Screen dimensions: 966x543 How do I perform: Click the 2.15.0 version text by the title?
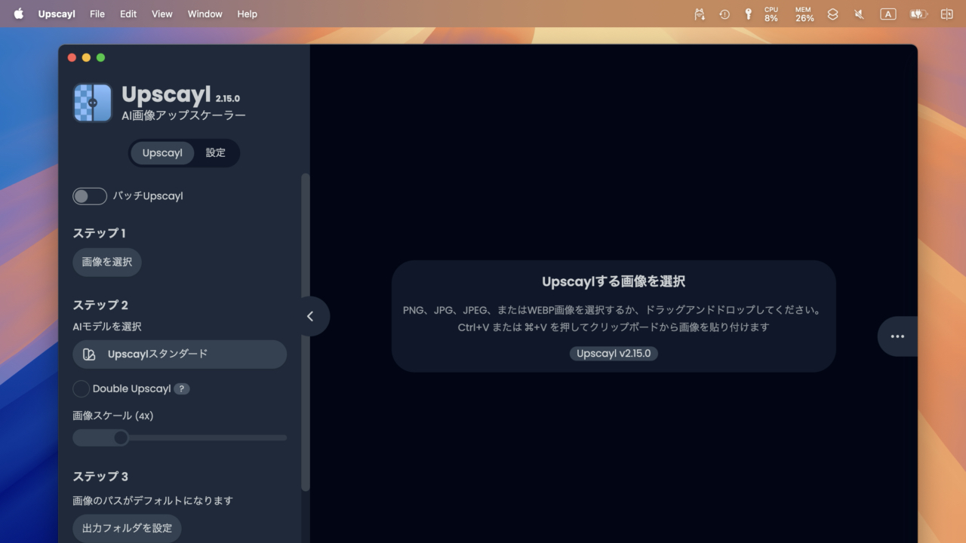point(227,99)
